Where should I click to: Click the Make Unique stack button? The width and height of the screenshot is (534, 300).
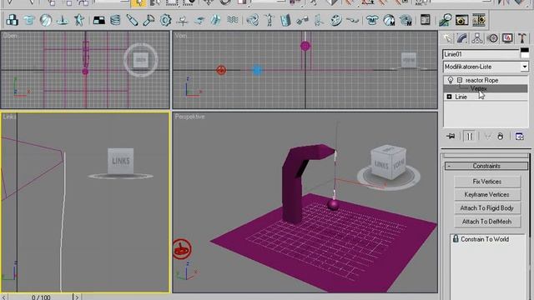tap(487, 137)
